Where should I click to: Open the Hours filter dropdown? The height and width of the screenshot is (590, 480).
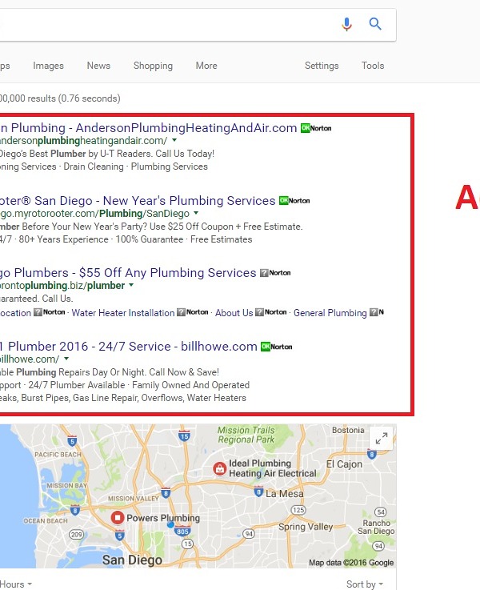pos(16,584)
